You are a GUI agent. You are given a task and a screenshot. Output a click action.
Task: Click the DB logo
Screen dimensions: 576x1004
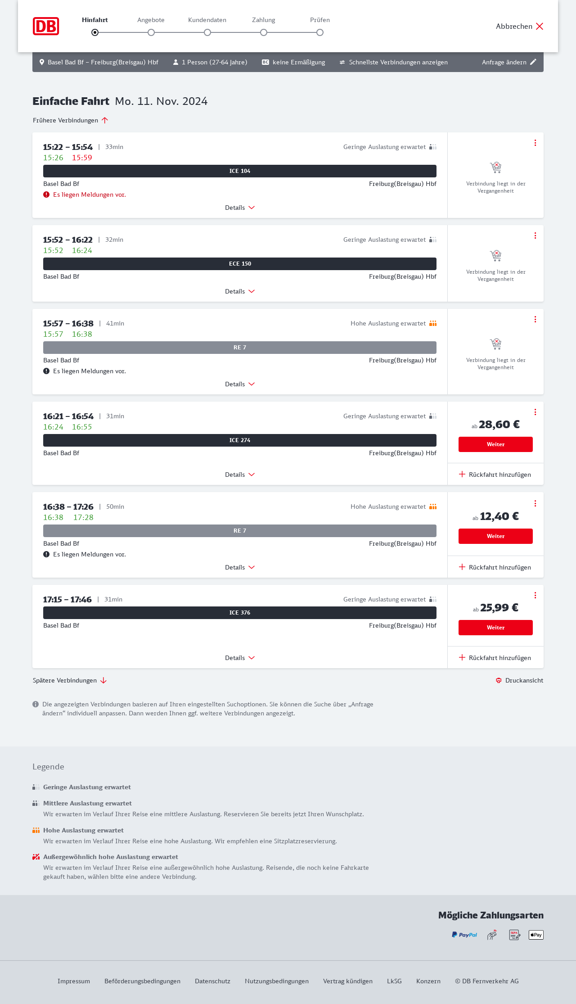[46, 26]
